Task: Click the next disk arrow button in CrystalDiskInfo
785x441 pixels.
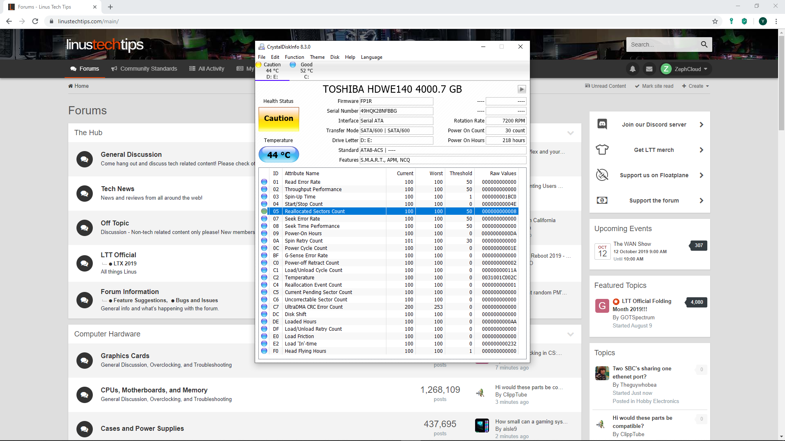Action: point(522,89)
